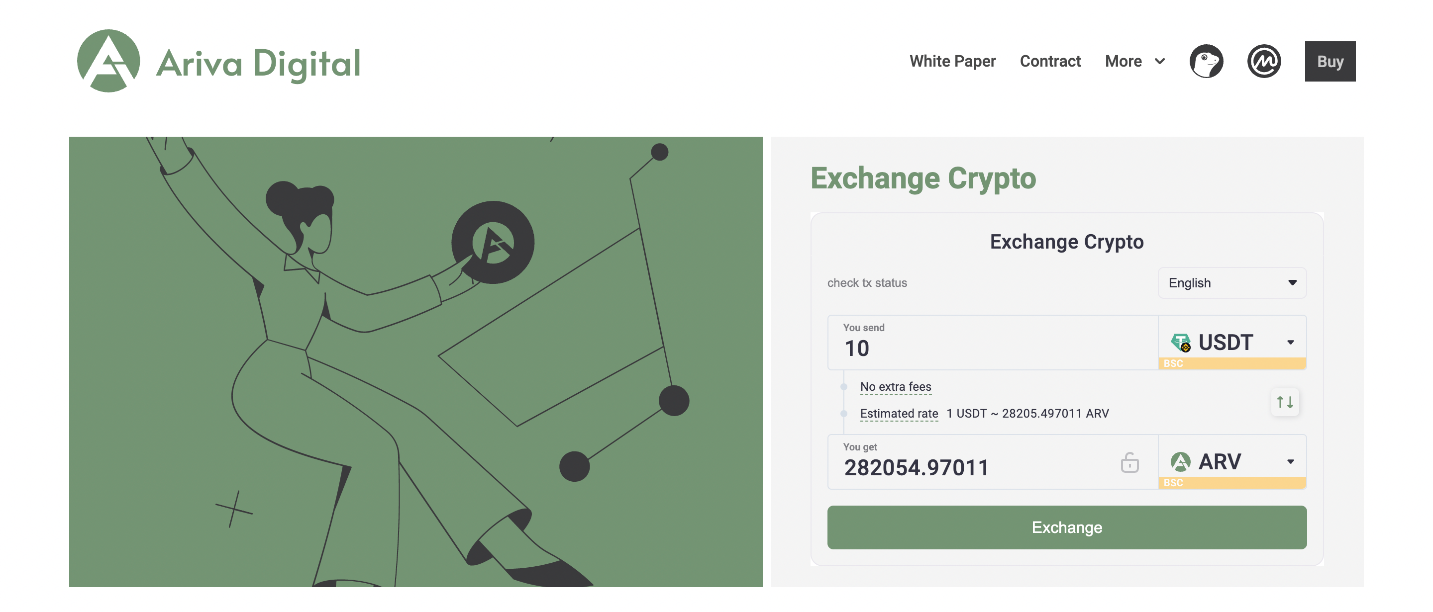Click the green Exchange button
The height and width of the screenshot is (612, 1433).
coord(1066,527)
